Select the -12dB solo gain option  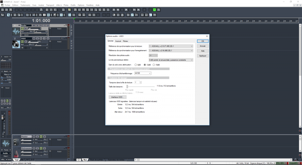[x=145, y=65]
